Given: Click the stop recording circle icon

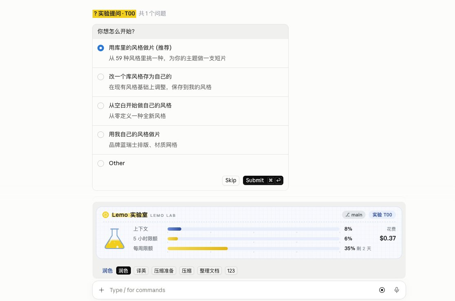Looking at the screenshot, I should click(382, 290).
